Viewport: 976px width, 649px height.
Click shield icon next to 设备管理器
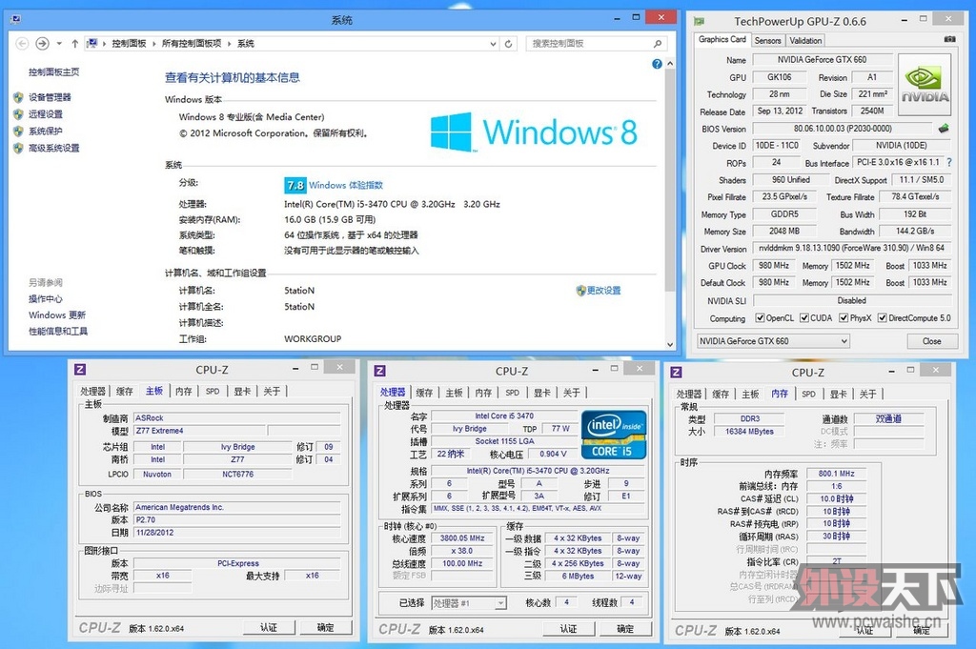pos(18,97)
